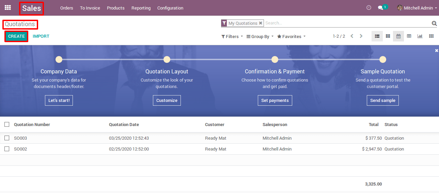Viewport: 439px width, 193px height.
Task: Open quotation SO003
Action: [20, 138]
